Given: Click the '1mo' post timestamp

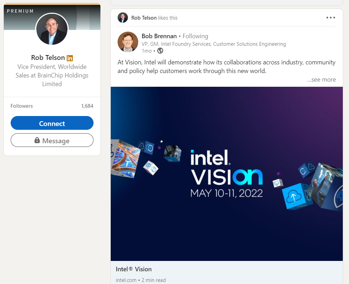Looking at the screenshot, I should tap(147, 51).
